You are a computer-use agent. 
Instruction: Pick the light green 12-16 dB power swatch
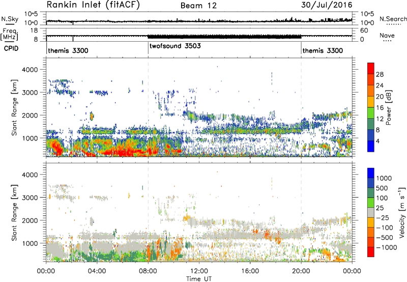(x=371, y=113)
